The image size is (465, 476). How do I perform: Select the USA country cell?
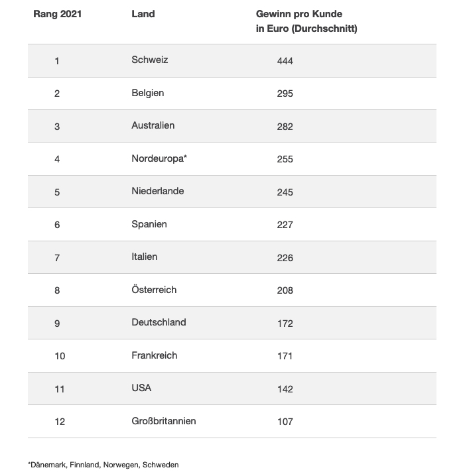(x=141, y=388)
